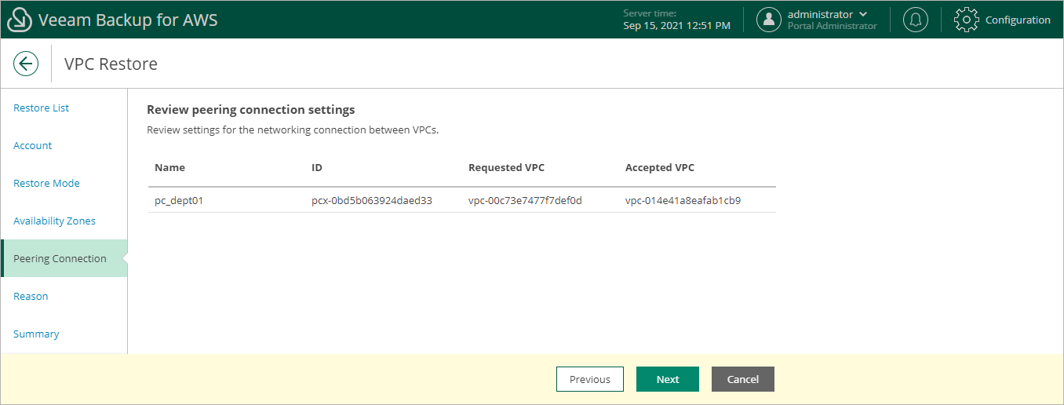1064x405 pixels.
Task: Go to the Restore List step
Action: point(42,108)
